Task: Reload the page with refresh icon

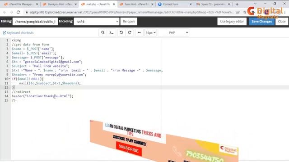Action: 18,12
